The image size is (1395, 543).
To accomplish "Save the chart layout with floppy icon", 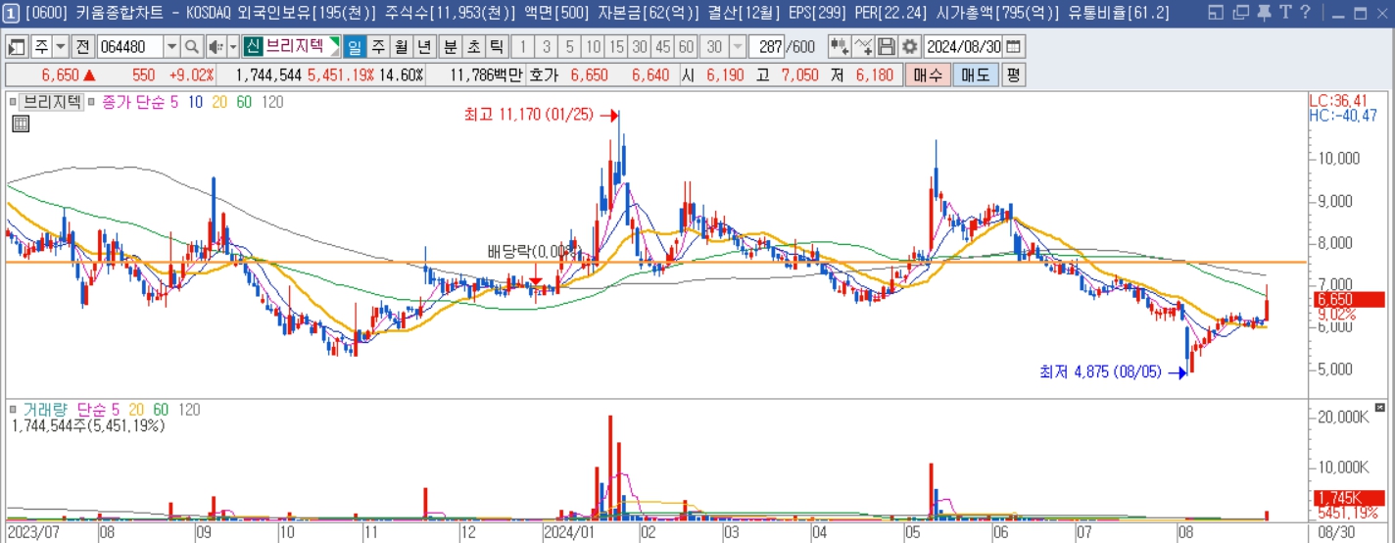I will [x=887, y=47].
